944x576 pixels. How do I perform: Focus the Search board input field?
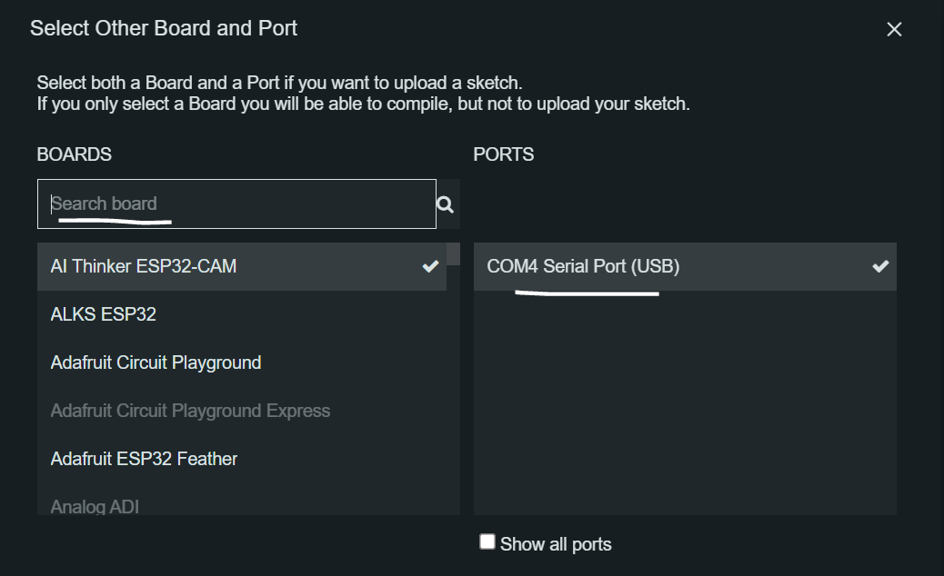tap(236, 204)
